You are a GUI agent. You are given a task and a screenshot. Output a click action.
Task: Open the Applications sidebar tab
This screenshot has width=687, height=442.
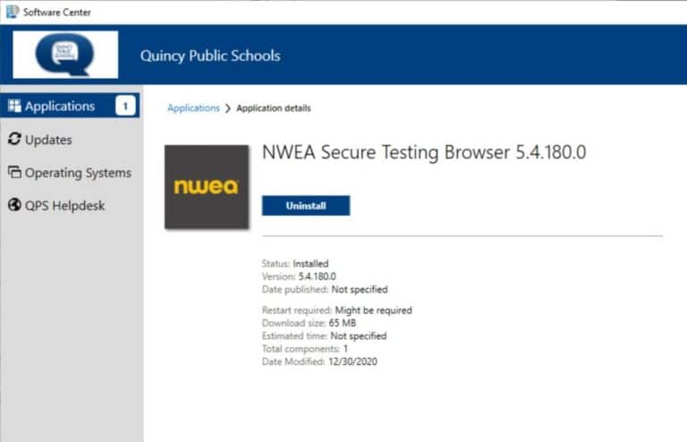point(70,106)
